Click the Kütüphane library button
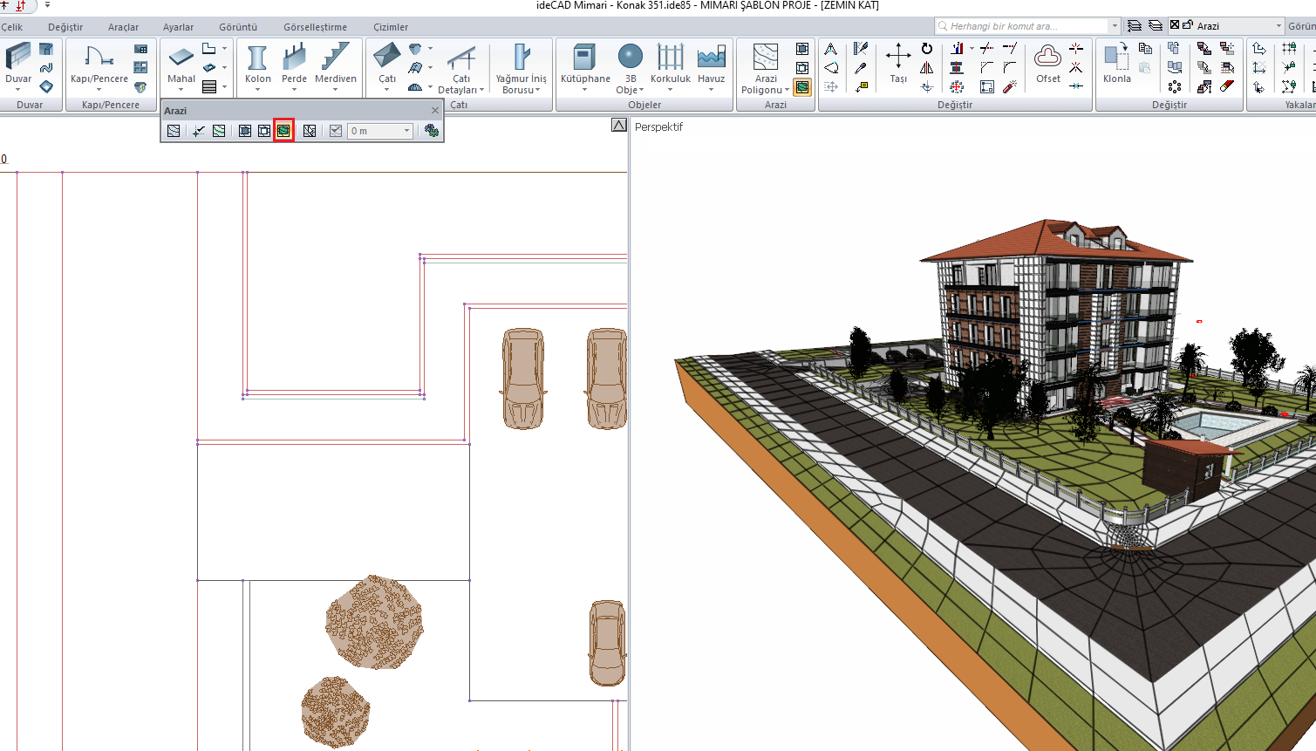This screenshot has height=751, width=1316. (585, 65)
